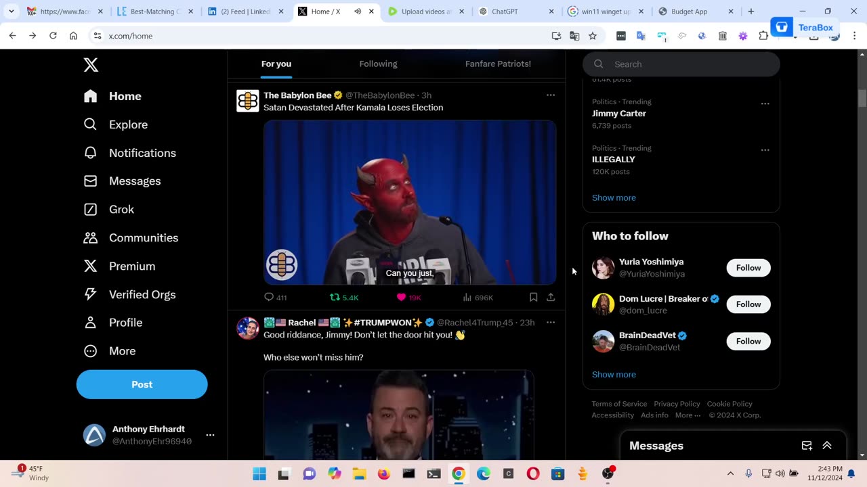Open the Jimmy Carter trending topic

[618, 114]
